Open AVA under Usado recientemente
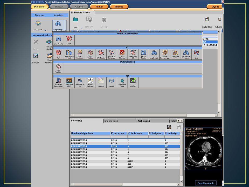 tap(69, 40)
